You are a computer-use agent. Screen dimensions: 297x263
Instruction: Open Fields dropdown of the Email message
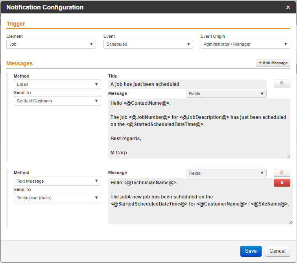point(226,94)
